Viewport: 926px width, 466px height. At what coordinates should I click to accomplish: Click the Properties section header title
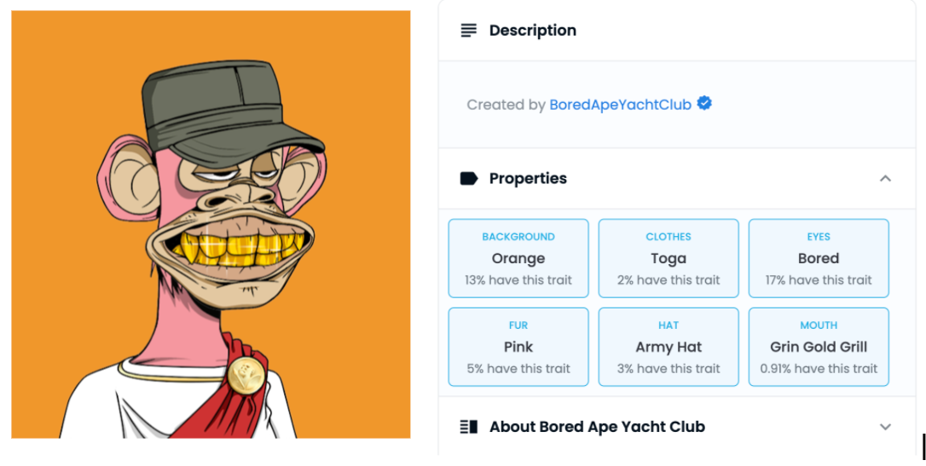click(528, 178)
